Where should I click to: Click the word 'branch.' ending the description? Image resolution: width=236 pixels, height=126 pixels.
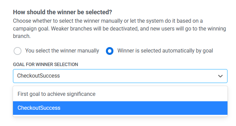click(22, 36)
